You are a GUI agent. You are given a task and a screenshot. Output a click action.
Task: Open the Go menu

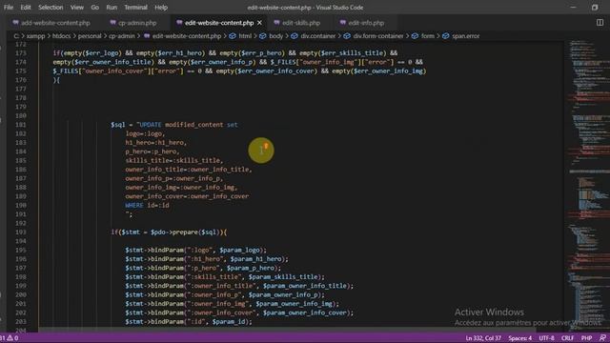click(95, 8)
